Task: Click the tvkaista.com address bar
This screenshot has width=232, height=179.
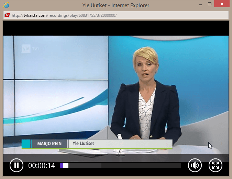Action: tap(116, 15)
